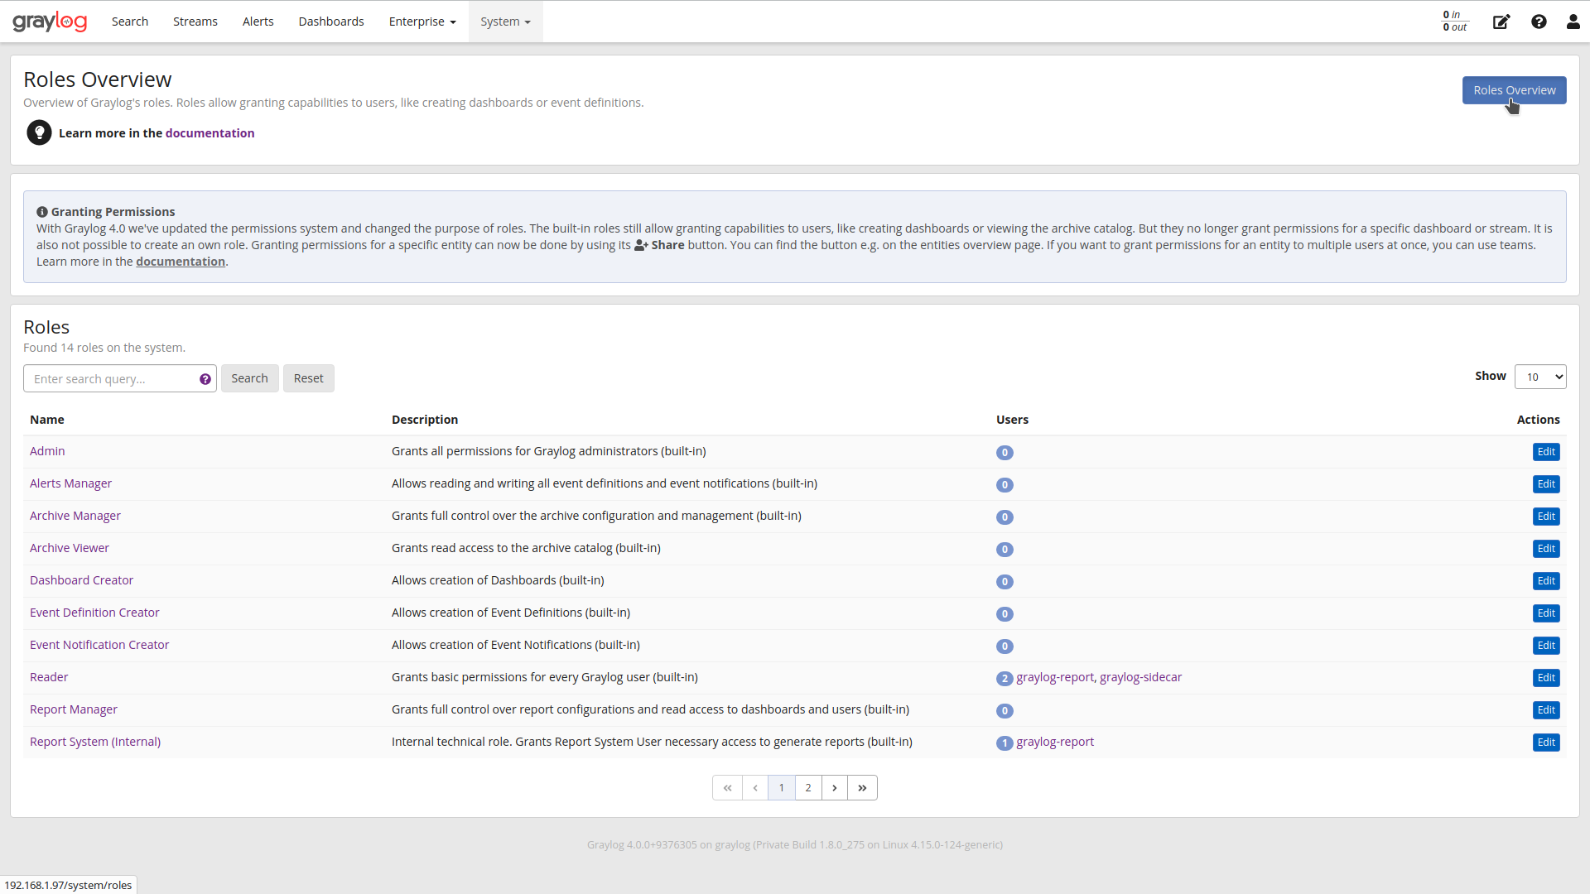Click the help question mark icon in the navbar
This screenshot has width=1590, height=894.
click(1539, 22)
